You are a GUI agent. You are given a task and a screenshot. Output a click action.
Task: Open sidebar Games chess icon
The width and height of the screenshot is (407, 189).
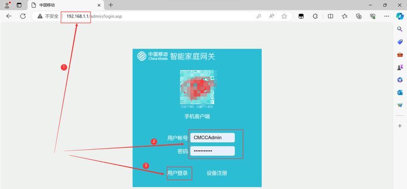[x=400, y=67]
